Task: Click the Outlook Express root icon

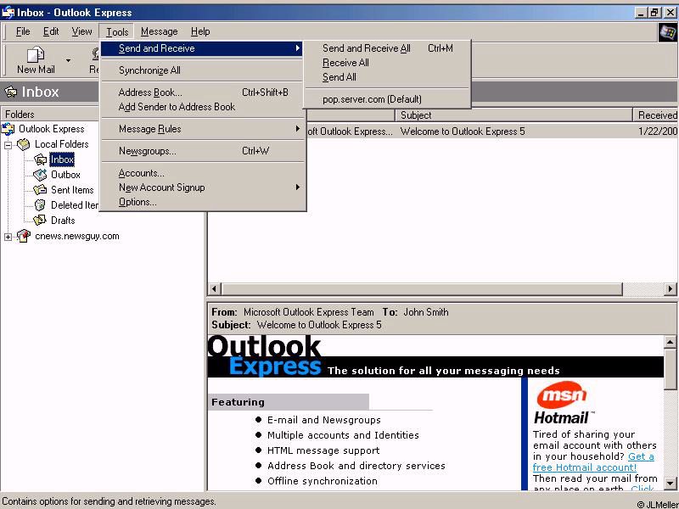Action: (8, 129)
